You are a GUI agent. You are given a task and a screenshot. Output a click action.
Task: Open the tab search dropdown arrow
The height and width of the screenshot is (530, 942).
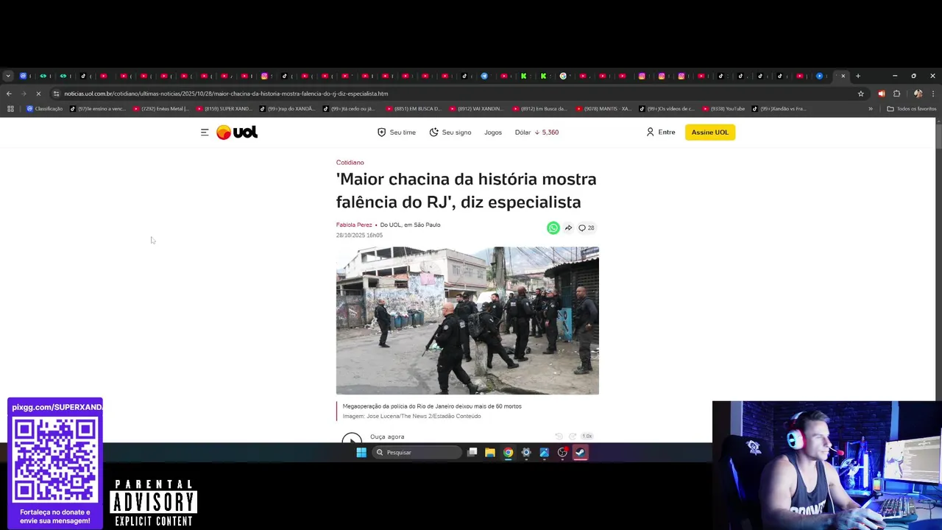[x=7, y=76]
